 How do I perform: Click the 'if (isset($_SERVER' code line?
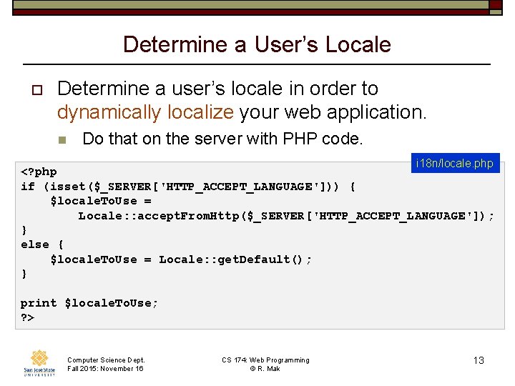pyautogui.click(x=188, y=187)
